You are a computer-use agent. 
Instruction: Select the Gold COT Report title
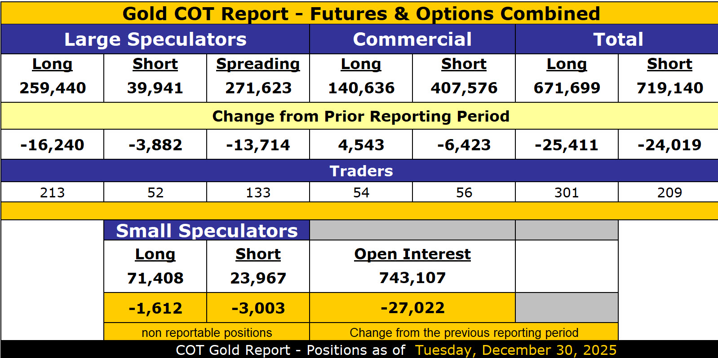point(361,13)
